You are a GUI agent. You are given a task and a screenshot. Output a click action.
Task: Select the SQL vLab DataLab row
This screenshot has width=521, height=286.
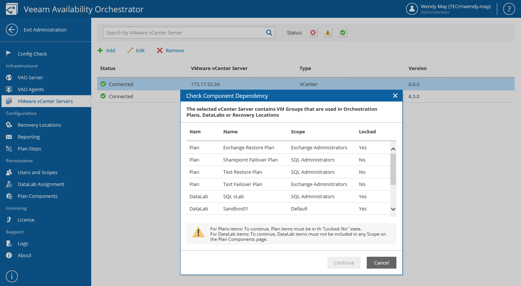coord(288,196)
